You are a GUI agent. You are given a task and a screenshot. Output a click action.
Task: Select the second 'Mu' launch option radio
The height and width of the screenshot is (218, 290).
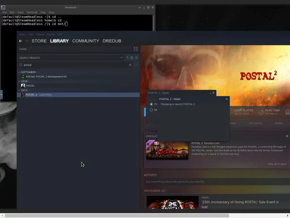pyautogui.click(x=151, y=110)
